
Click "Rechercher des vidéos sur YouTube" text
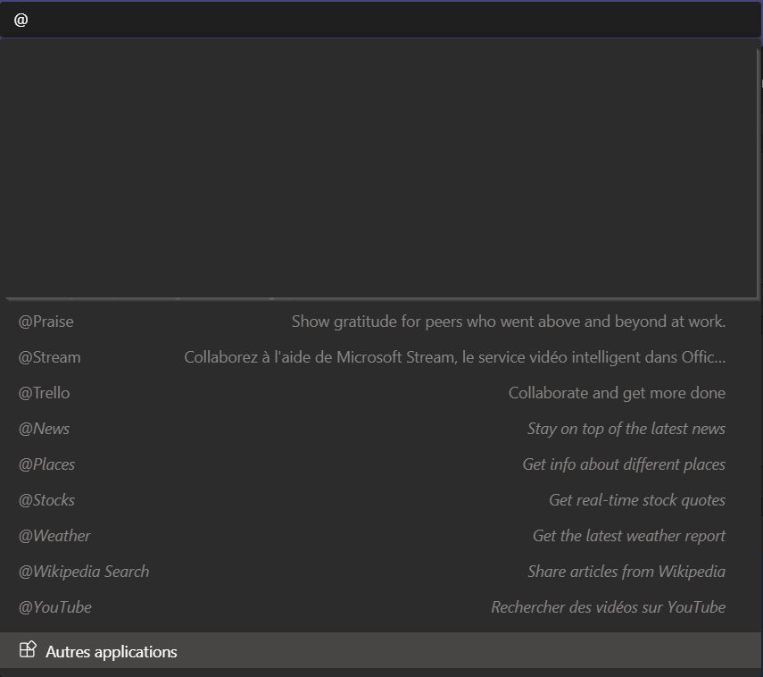tap(609, 607)
